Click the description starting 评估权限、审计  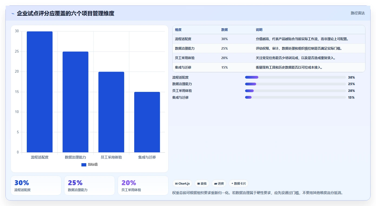pyautogui.click(x=299, y=49)
